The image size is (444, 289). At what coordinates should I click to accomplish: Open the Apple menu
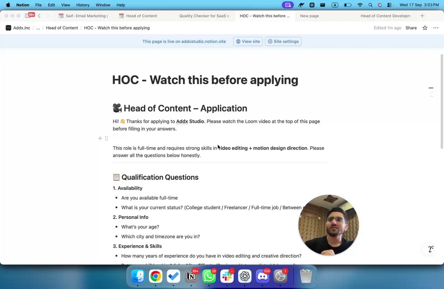pyautogui.click(x=8, y=5)
